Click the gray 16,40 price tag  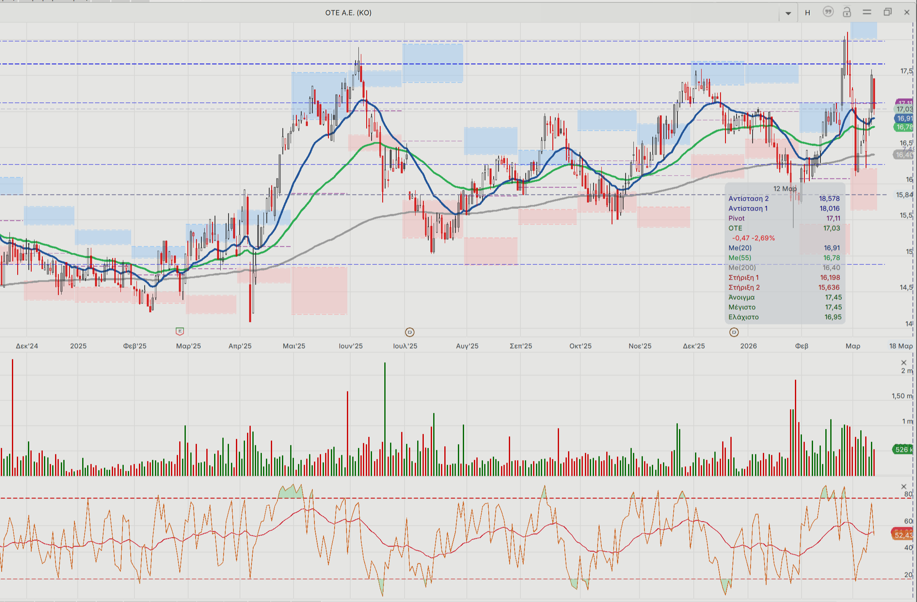[x=903, y=155]
